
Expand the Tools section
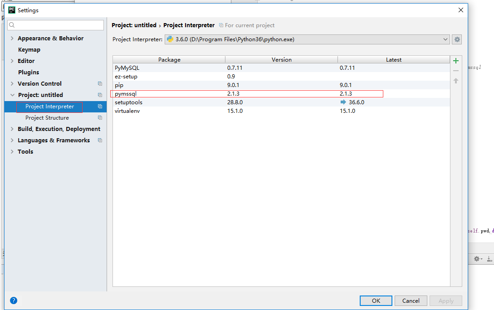click(12, 151)
